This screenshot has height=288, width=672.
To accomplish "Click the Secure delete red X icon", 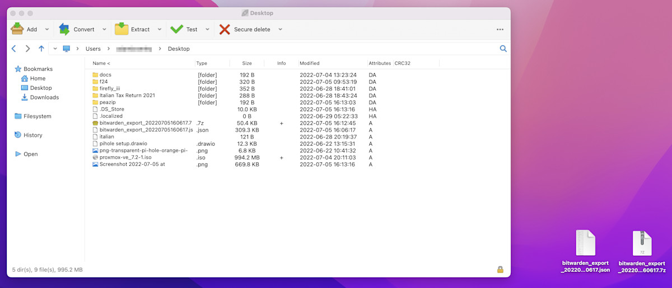I will [225, 29].
